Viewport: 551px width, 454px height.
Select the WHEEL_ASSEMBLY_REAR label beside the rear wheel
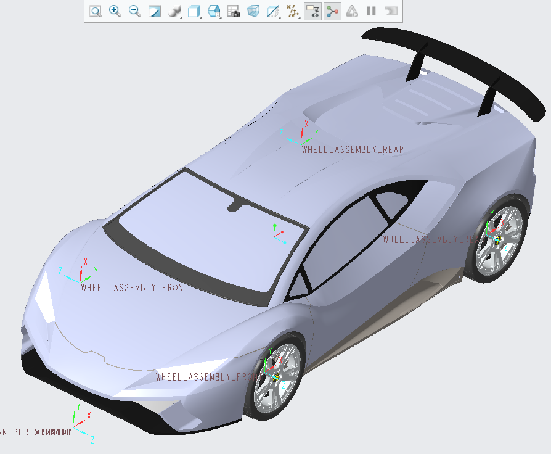click(434, 239)
